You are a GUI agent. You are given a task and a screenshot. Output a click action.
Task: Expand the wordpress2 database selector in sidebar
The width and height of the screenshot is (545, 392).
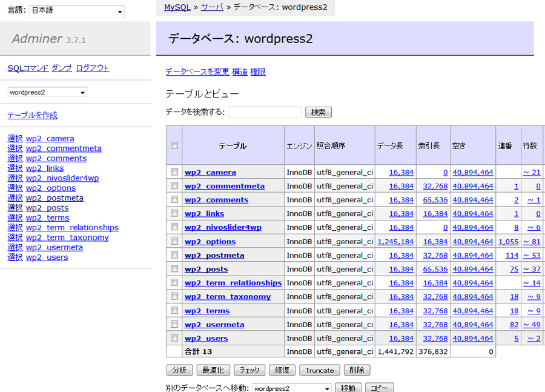point(47,92)
